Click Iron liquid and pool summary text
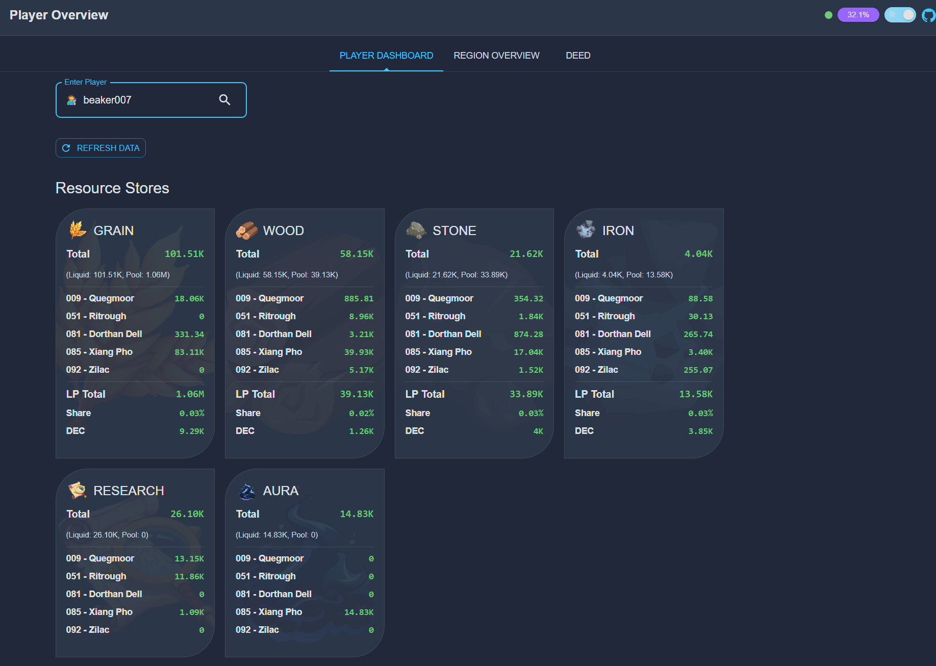 click(x=624, y=275)
